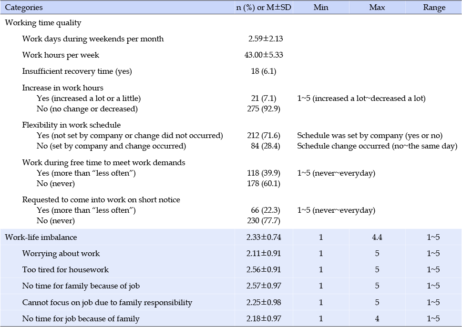Click the value 178 (60.1)
Viewport: 462px width, 327px height.
(x=263, y=184)
